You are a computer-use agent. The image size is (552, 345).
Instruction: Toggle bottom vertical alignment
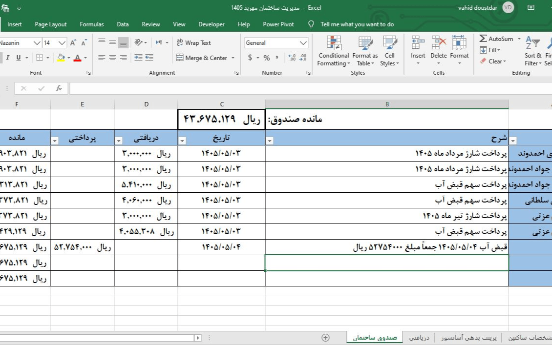click(123, 42)
